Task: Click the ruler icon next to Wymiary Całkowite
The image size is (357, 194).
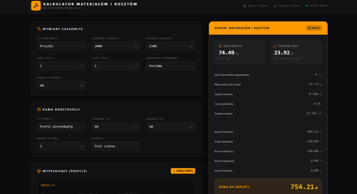Action: [x=39, y=29]
